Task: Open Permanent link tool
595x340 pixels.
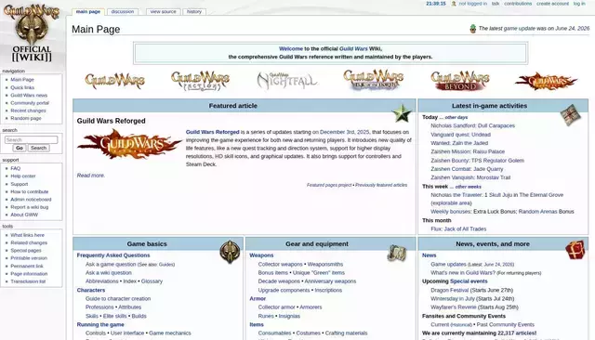Action: [x=27, y=266]
